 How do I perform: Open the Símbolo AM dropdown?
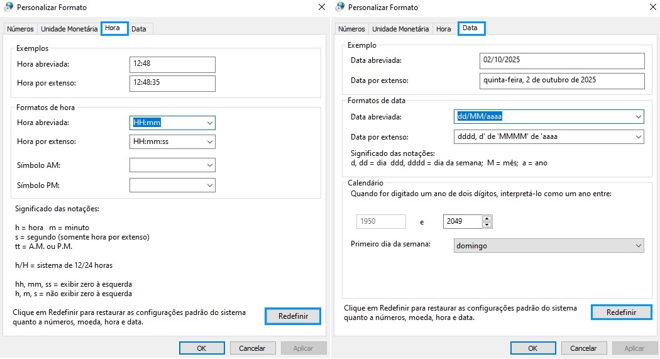(209, 165)
